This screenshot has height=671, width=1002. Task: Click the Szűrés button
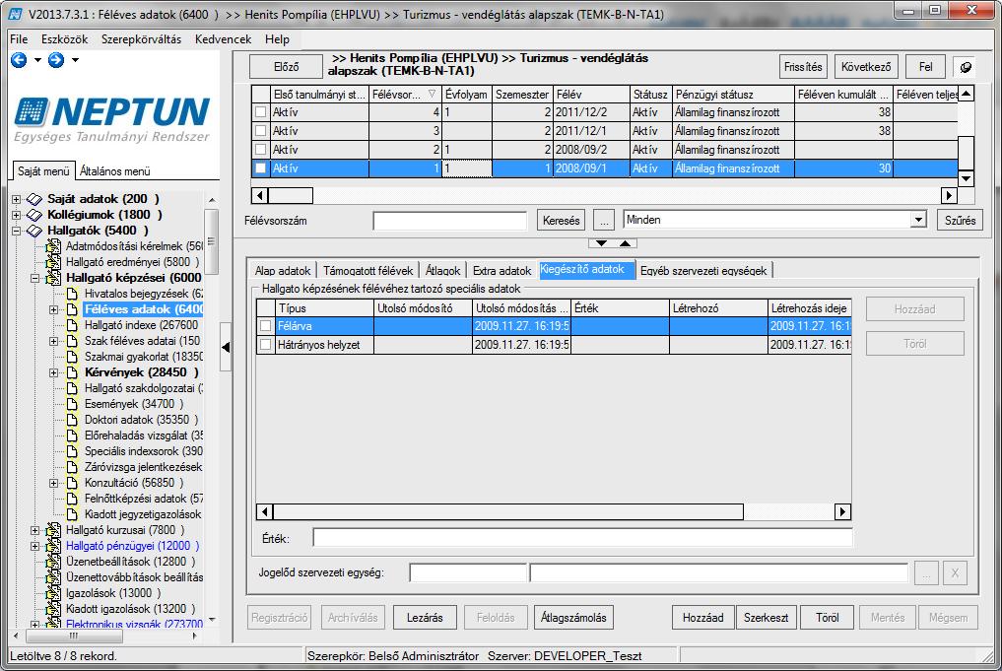pos(960,221)
